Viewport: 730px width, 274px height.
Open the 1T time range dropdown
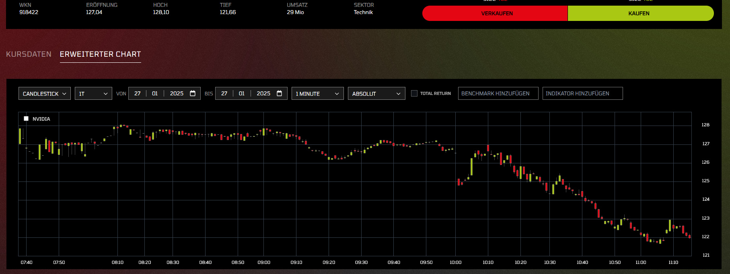93,94
